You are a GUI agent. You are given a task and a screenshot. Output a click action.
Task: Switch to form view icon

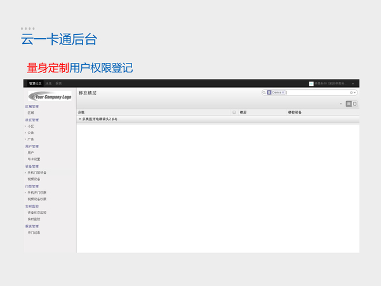354,104
